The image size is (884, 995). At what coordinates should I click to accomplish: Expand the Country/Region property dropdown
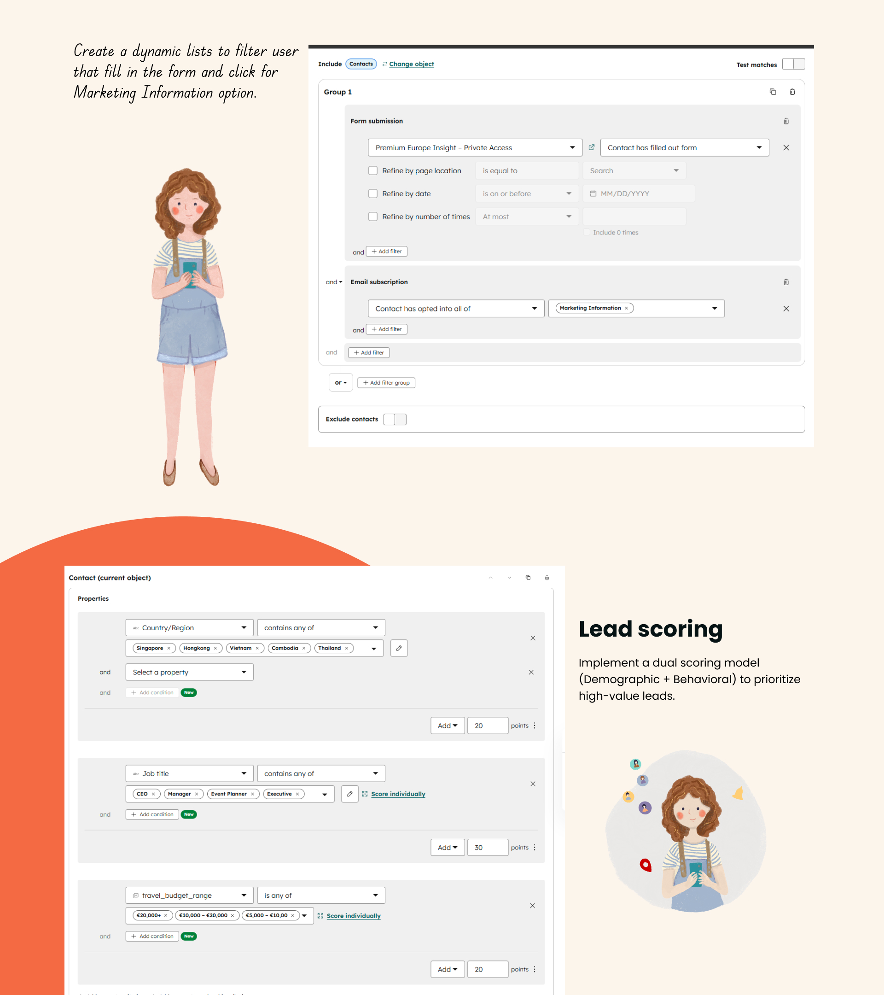click(189, 628)
